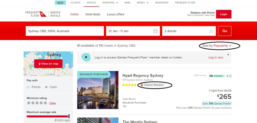
Task: Set minimum rating to three circles
Action: click(37, 103)
